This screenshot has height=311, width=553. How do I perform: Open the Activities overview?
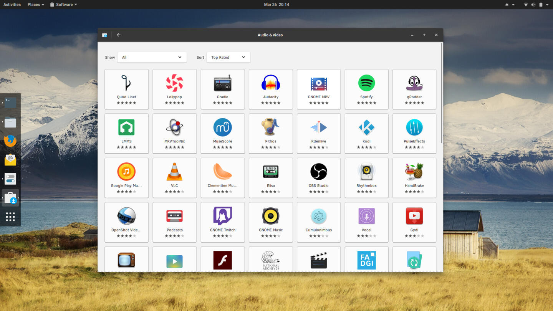[x=12, y=5]
